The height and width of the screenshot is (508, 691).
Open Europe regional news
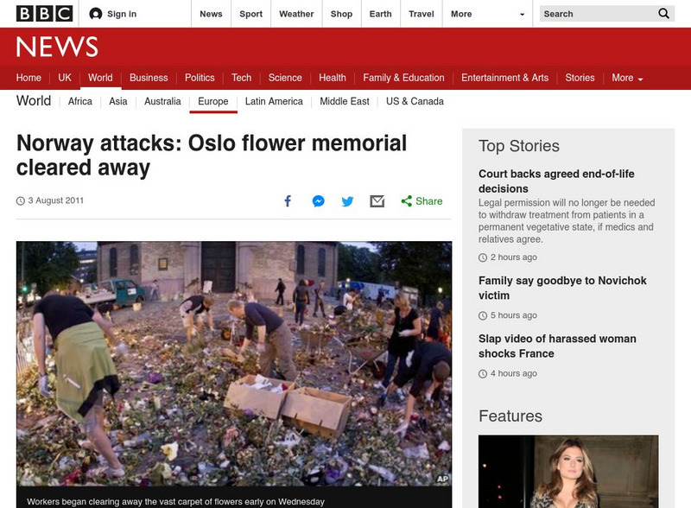pos(213,101)
